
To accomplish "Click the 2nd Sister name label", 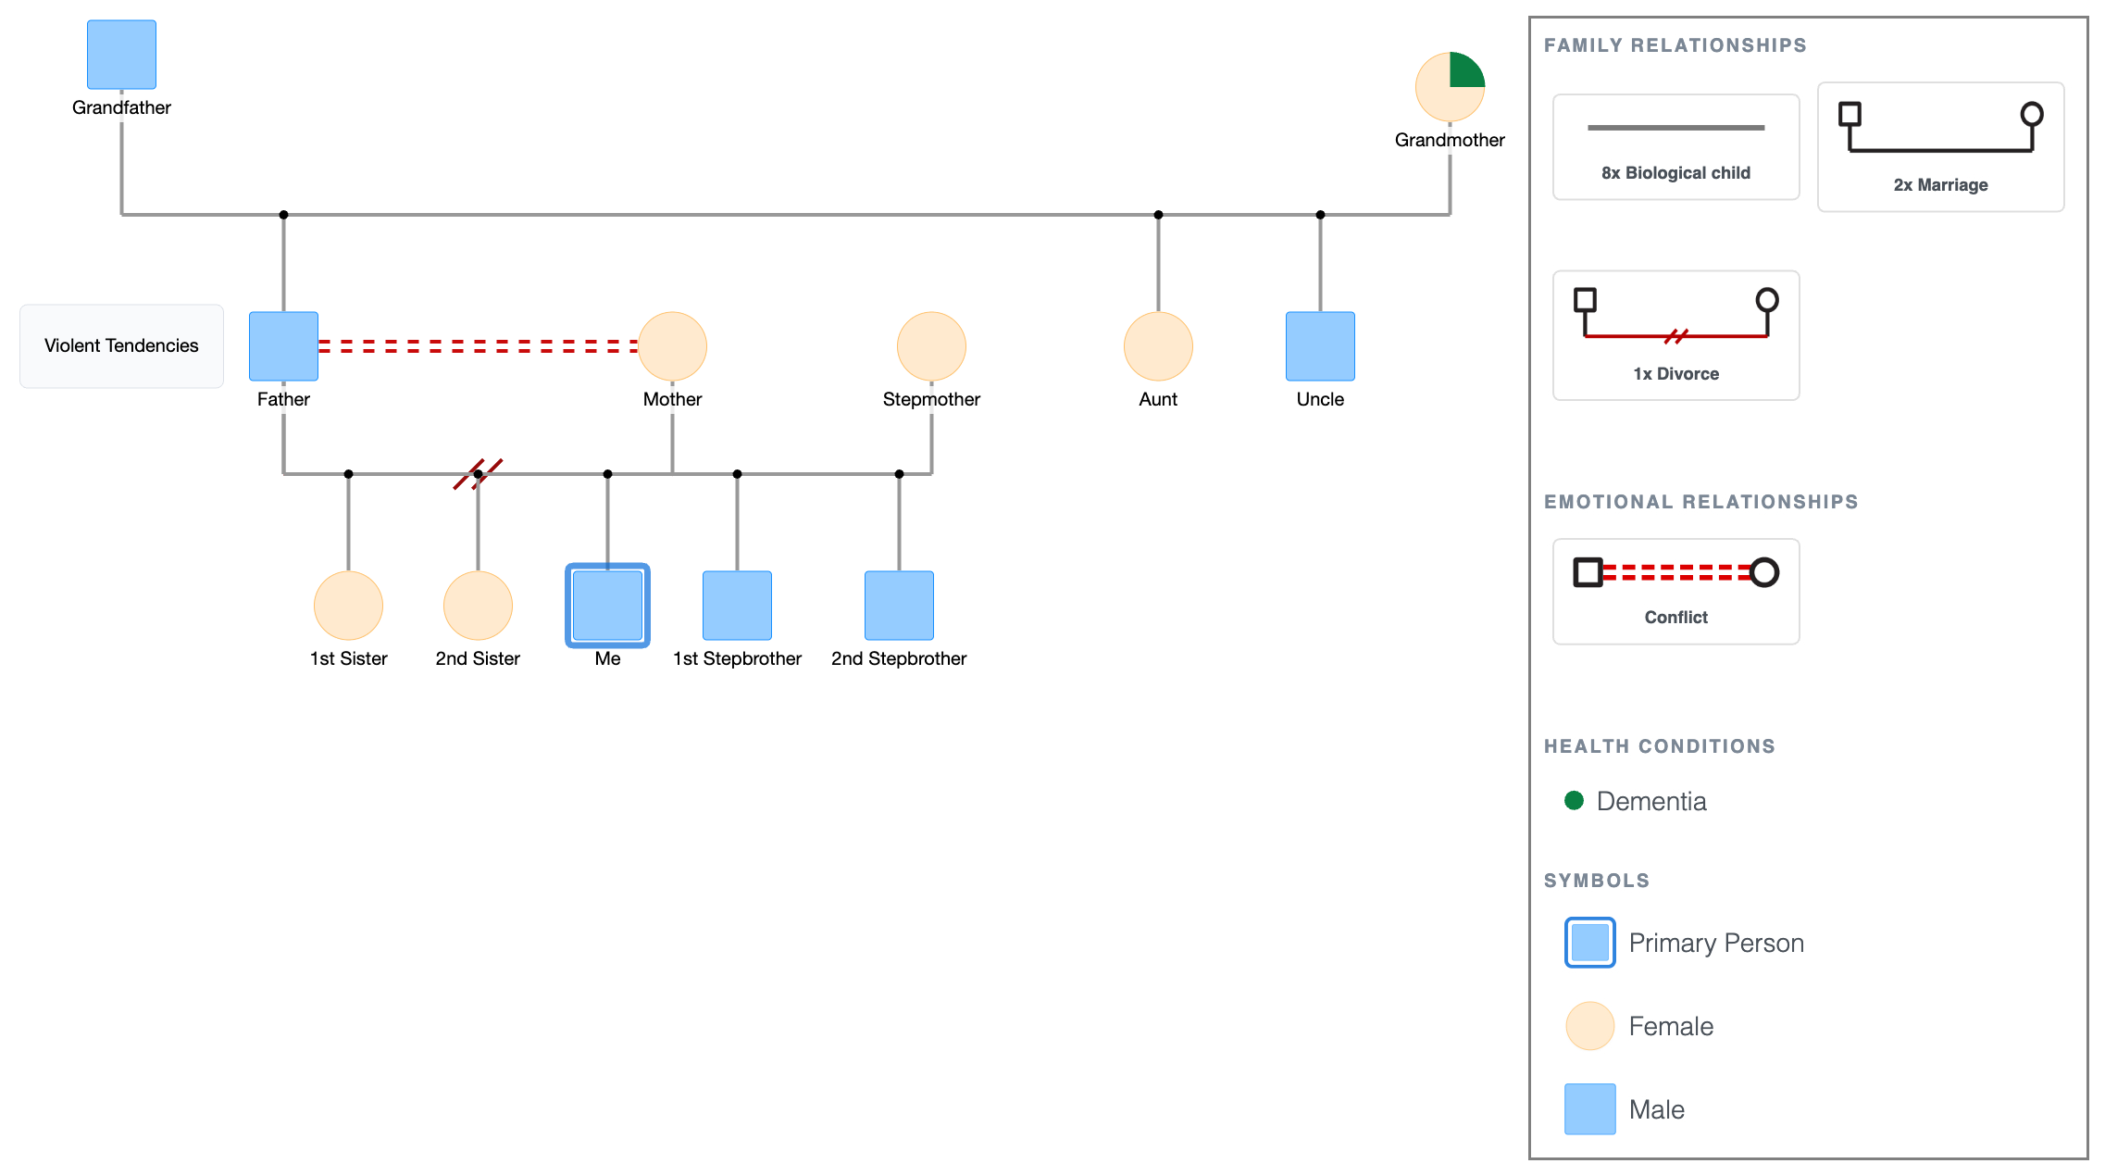I will tap(478, 658).
